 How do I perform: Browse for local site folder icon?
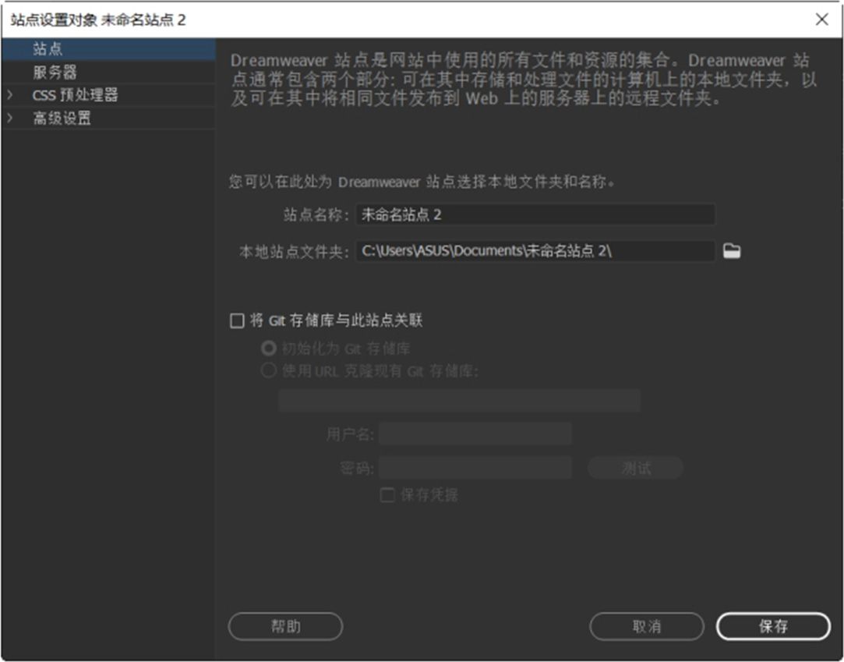[x=731, y=251]
